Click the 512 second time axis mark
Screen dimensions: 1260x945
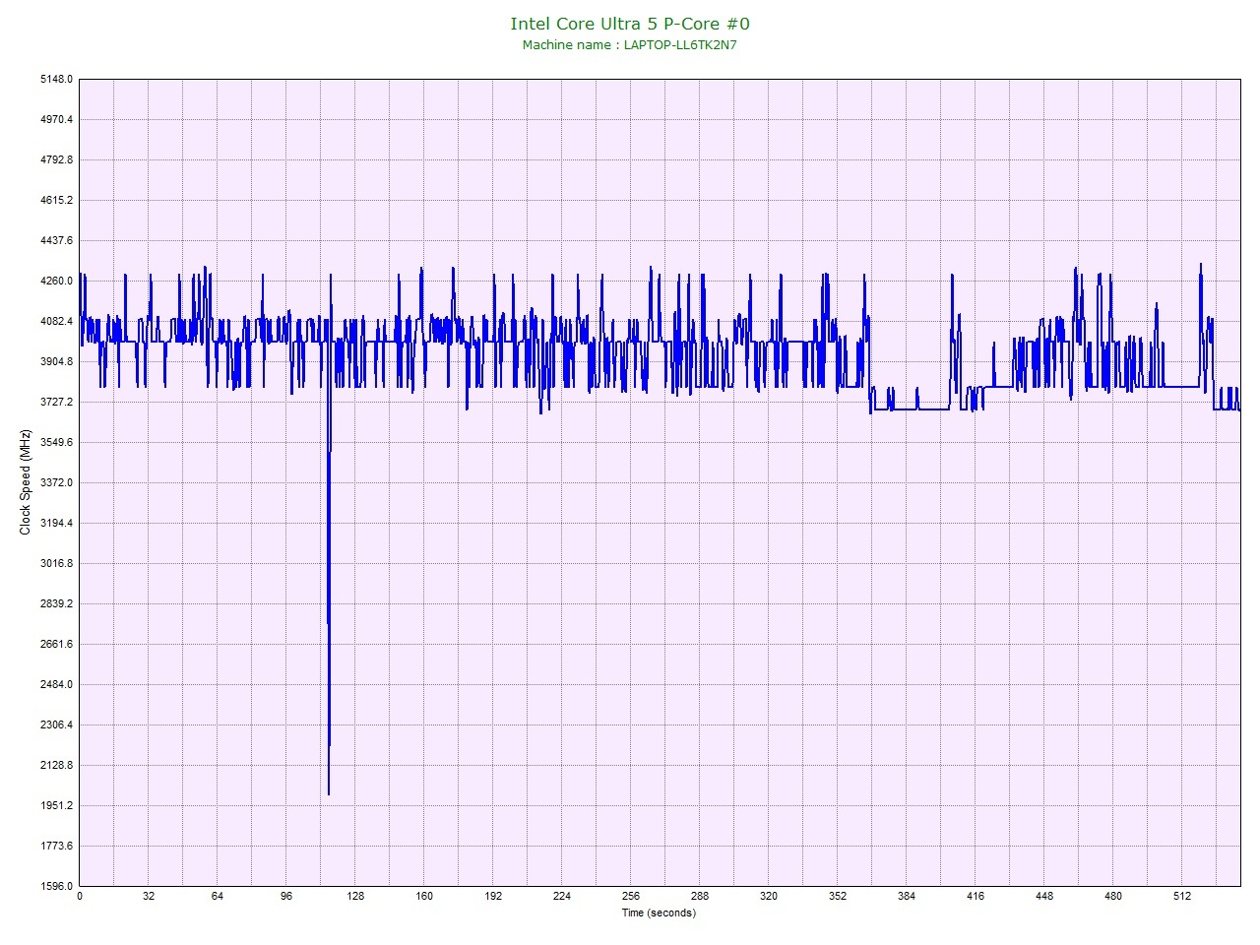[1182, 897]
